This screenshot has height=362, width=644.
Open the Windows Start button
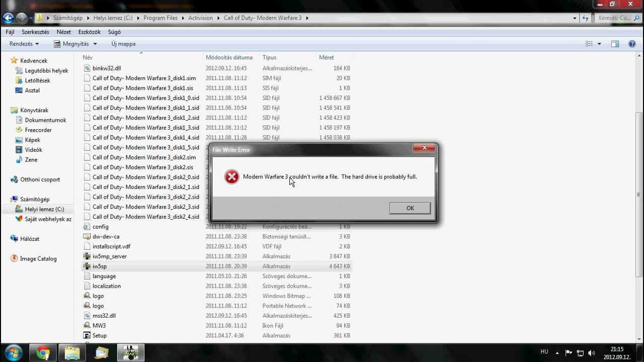click(x=13, y=352)
